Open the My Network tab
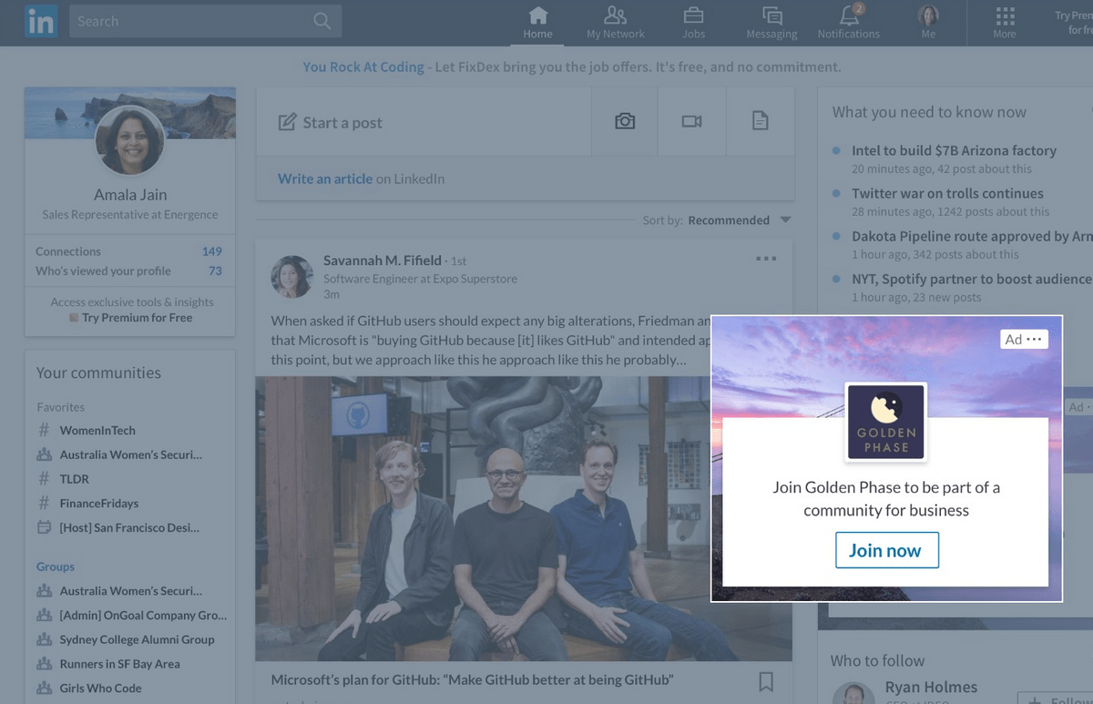 coord(616,23)
